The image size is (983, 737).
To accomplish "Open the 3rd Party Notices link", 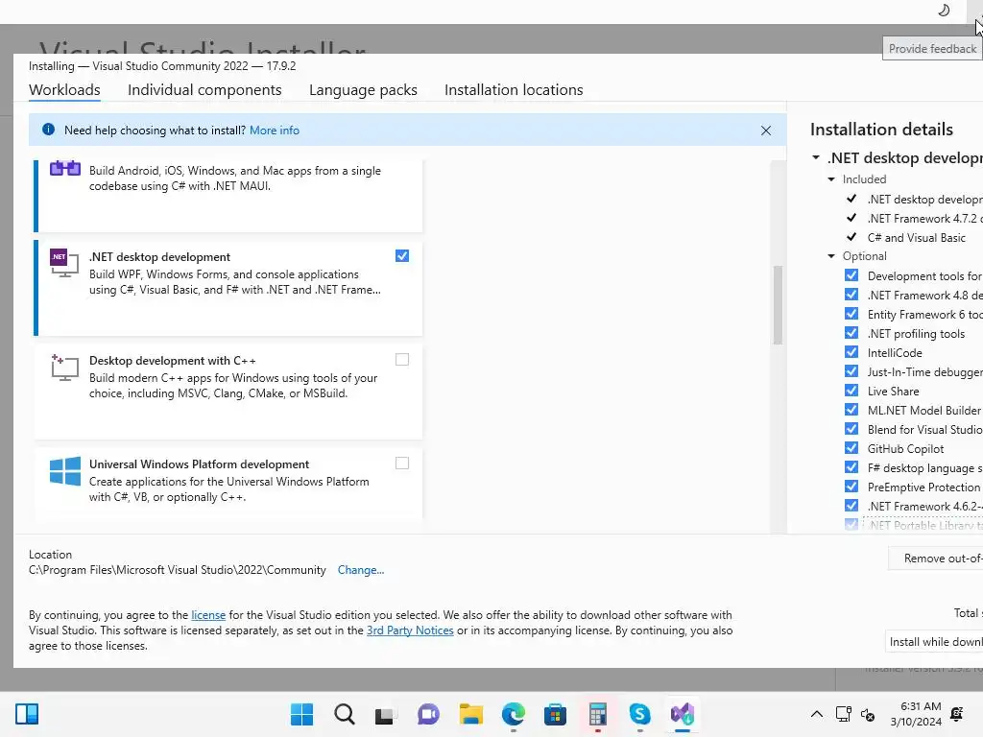I will 410,630.
